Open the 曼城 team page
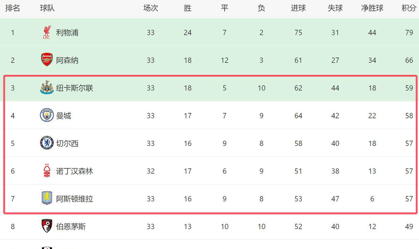Viewport: 419px width, 249px height. (63, 116)
